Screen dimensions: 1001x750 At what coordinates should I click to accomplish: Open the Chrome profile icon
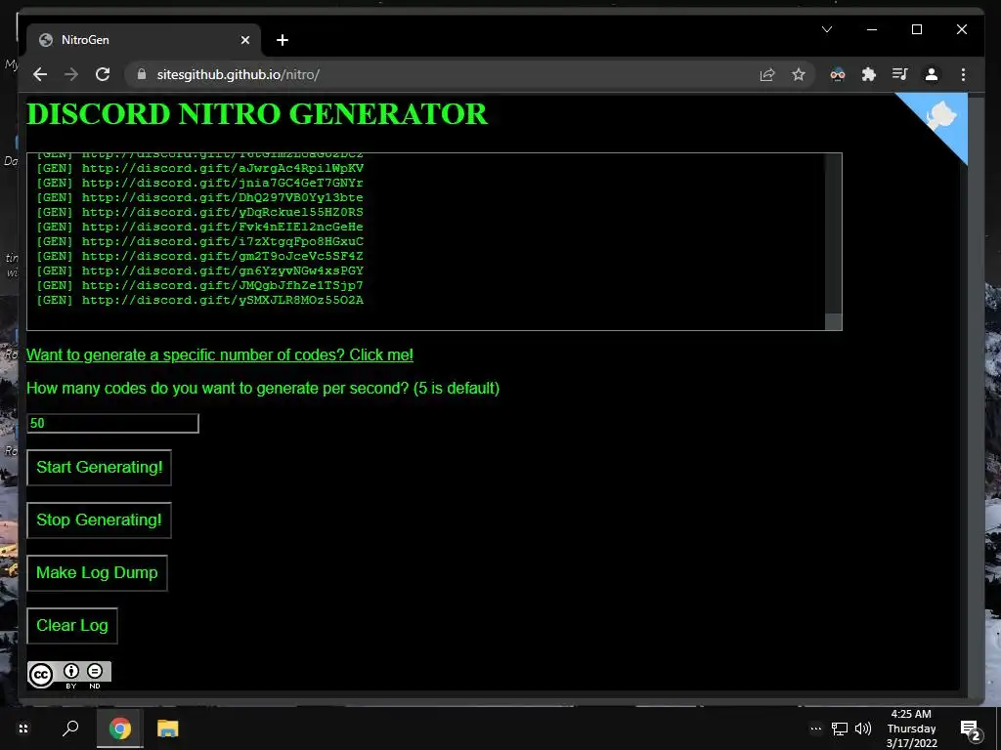[932, 74]
